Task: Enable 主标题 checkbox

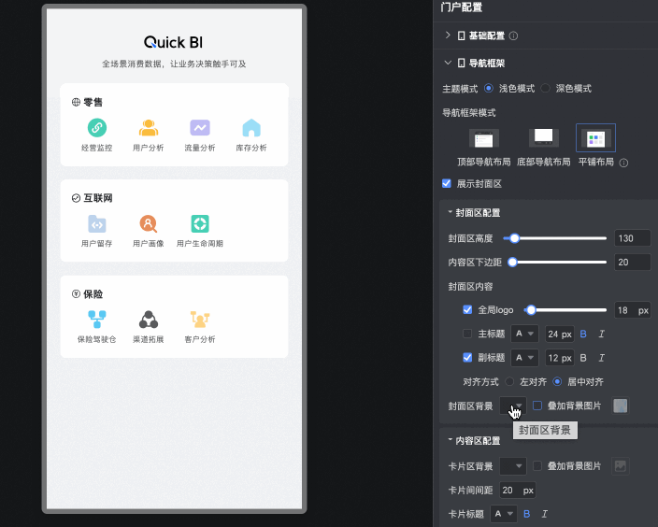Action: 467,334
